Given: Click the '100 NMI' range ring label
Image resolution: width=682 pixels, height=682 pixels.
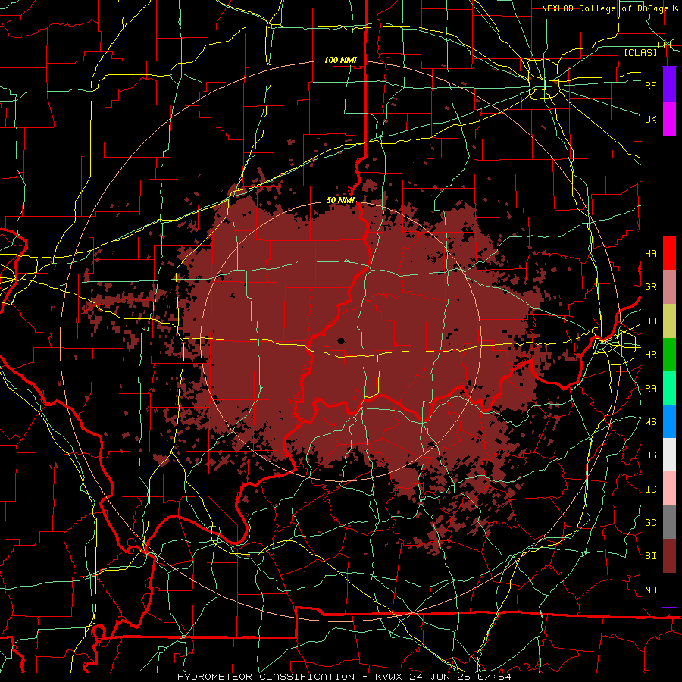Looking at the screenshot, I should (340, 60).
